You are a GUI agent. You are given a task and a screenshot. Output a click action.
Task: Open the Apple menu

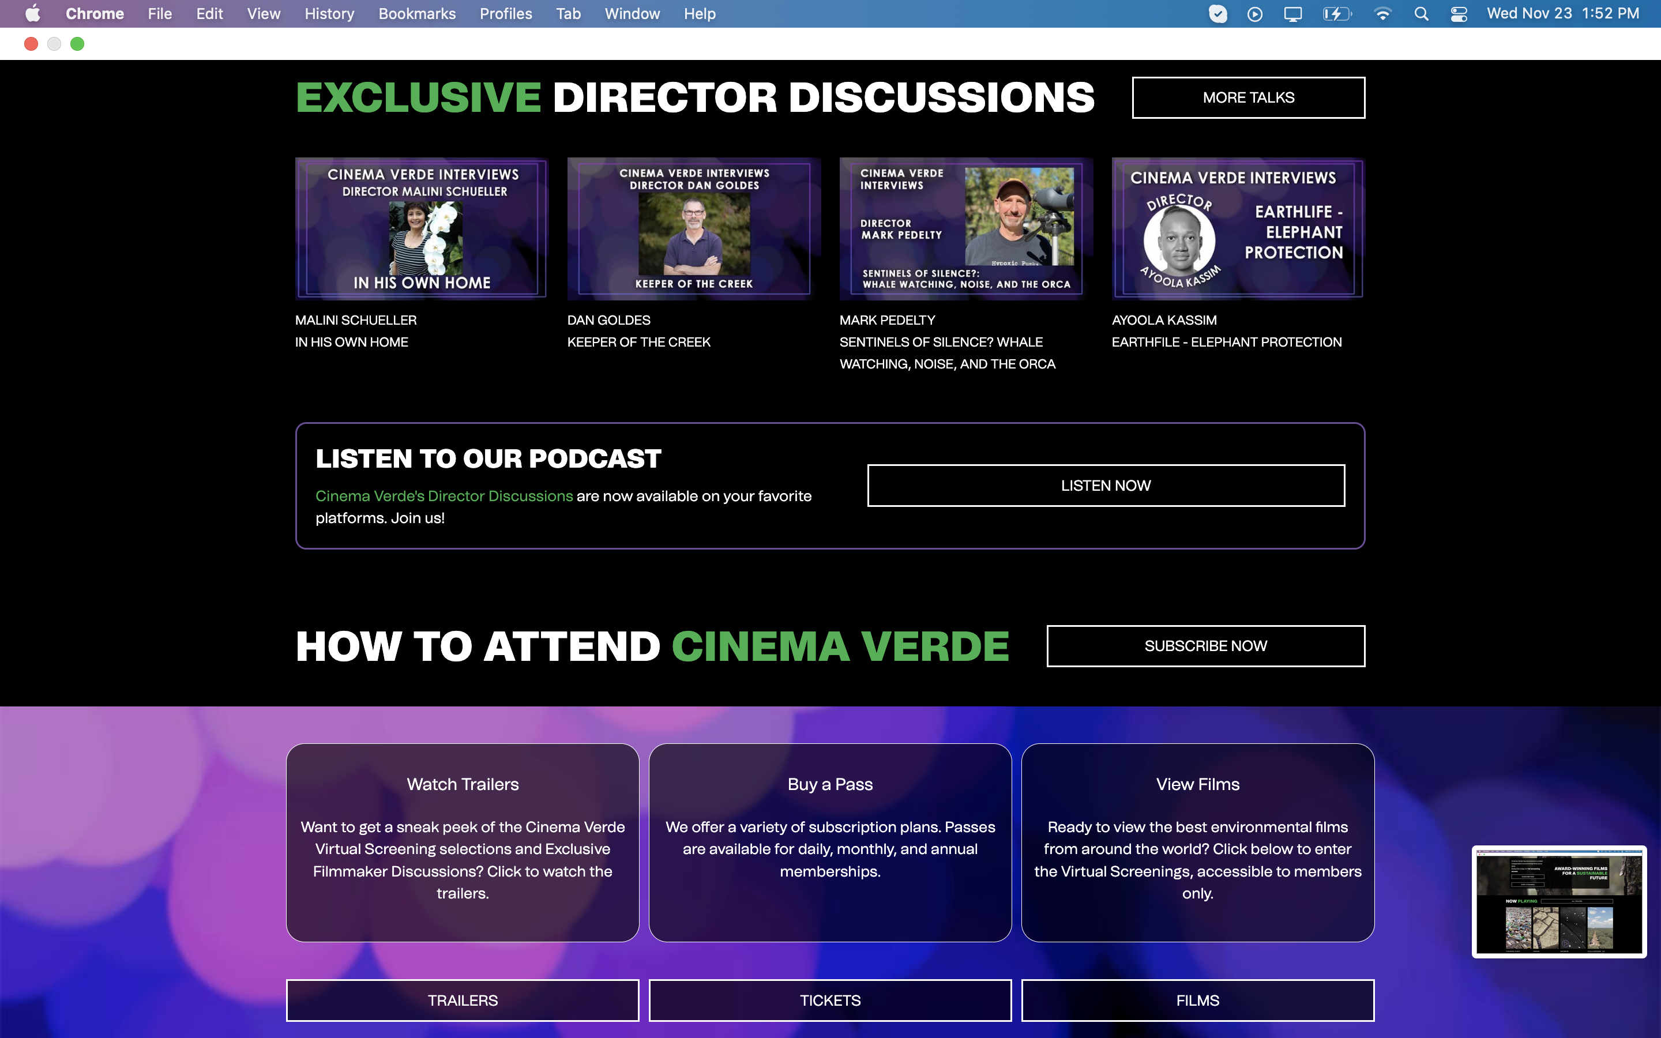32,14
